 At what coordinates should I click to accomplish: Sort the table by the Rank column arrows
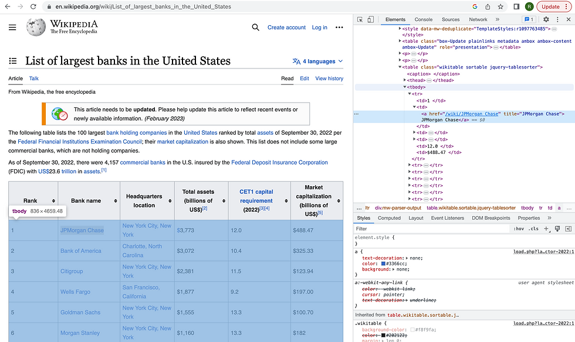coord(53,201)
